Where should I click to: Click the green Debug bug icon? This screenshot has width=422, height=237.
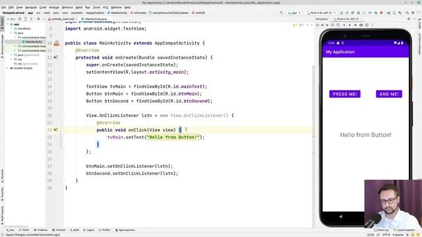click(359, 13)
